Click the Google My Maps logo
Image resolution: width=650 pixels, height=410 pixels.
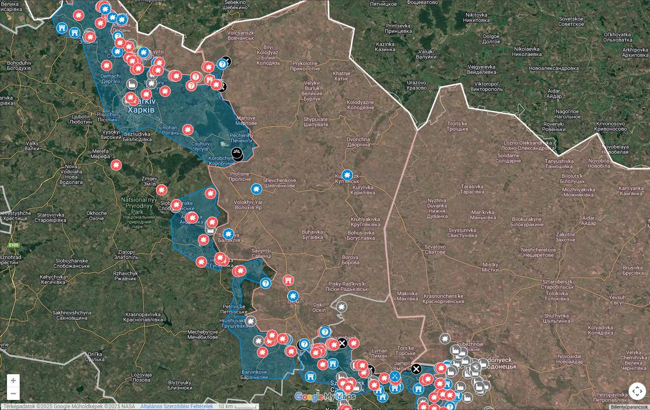pos(325,396)
